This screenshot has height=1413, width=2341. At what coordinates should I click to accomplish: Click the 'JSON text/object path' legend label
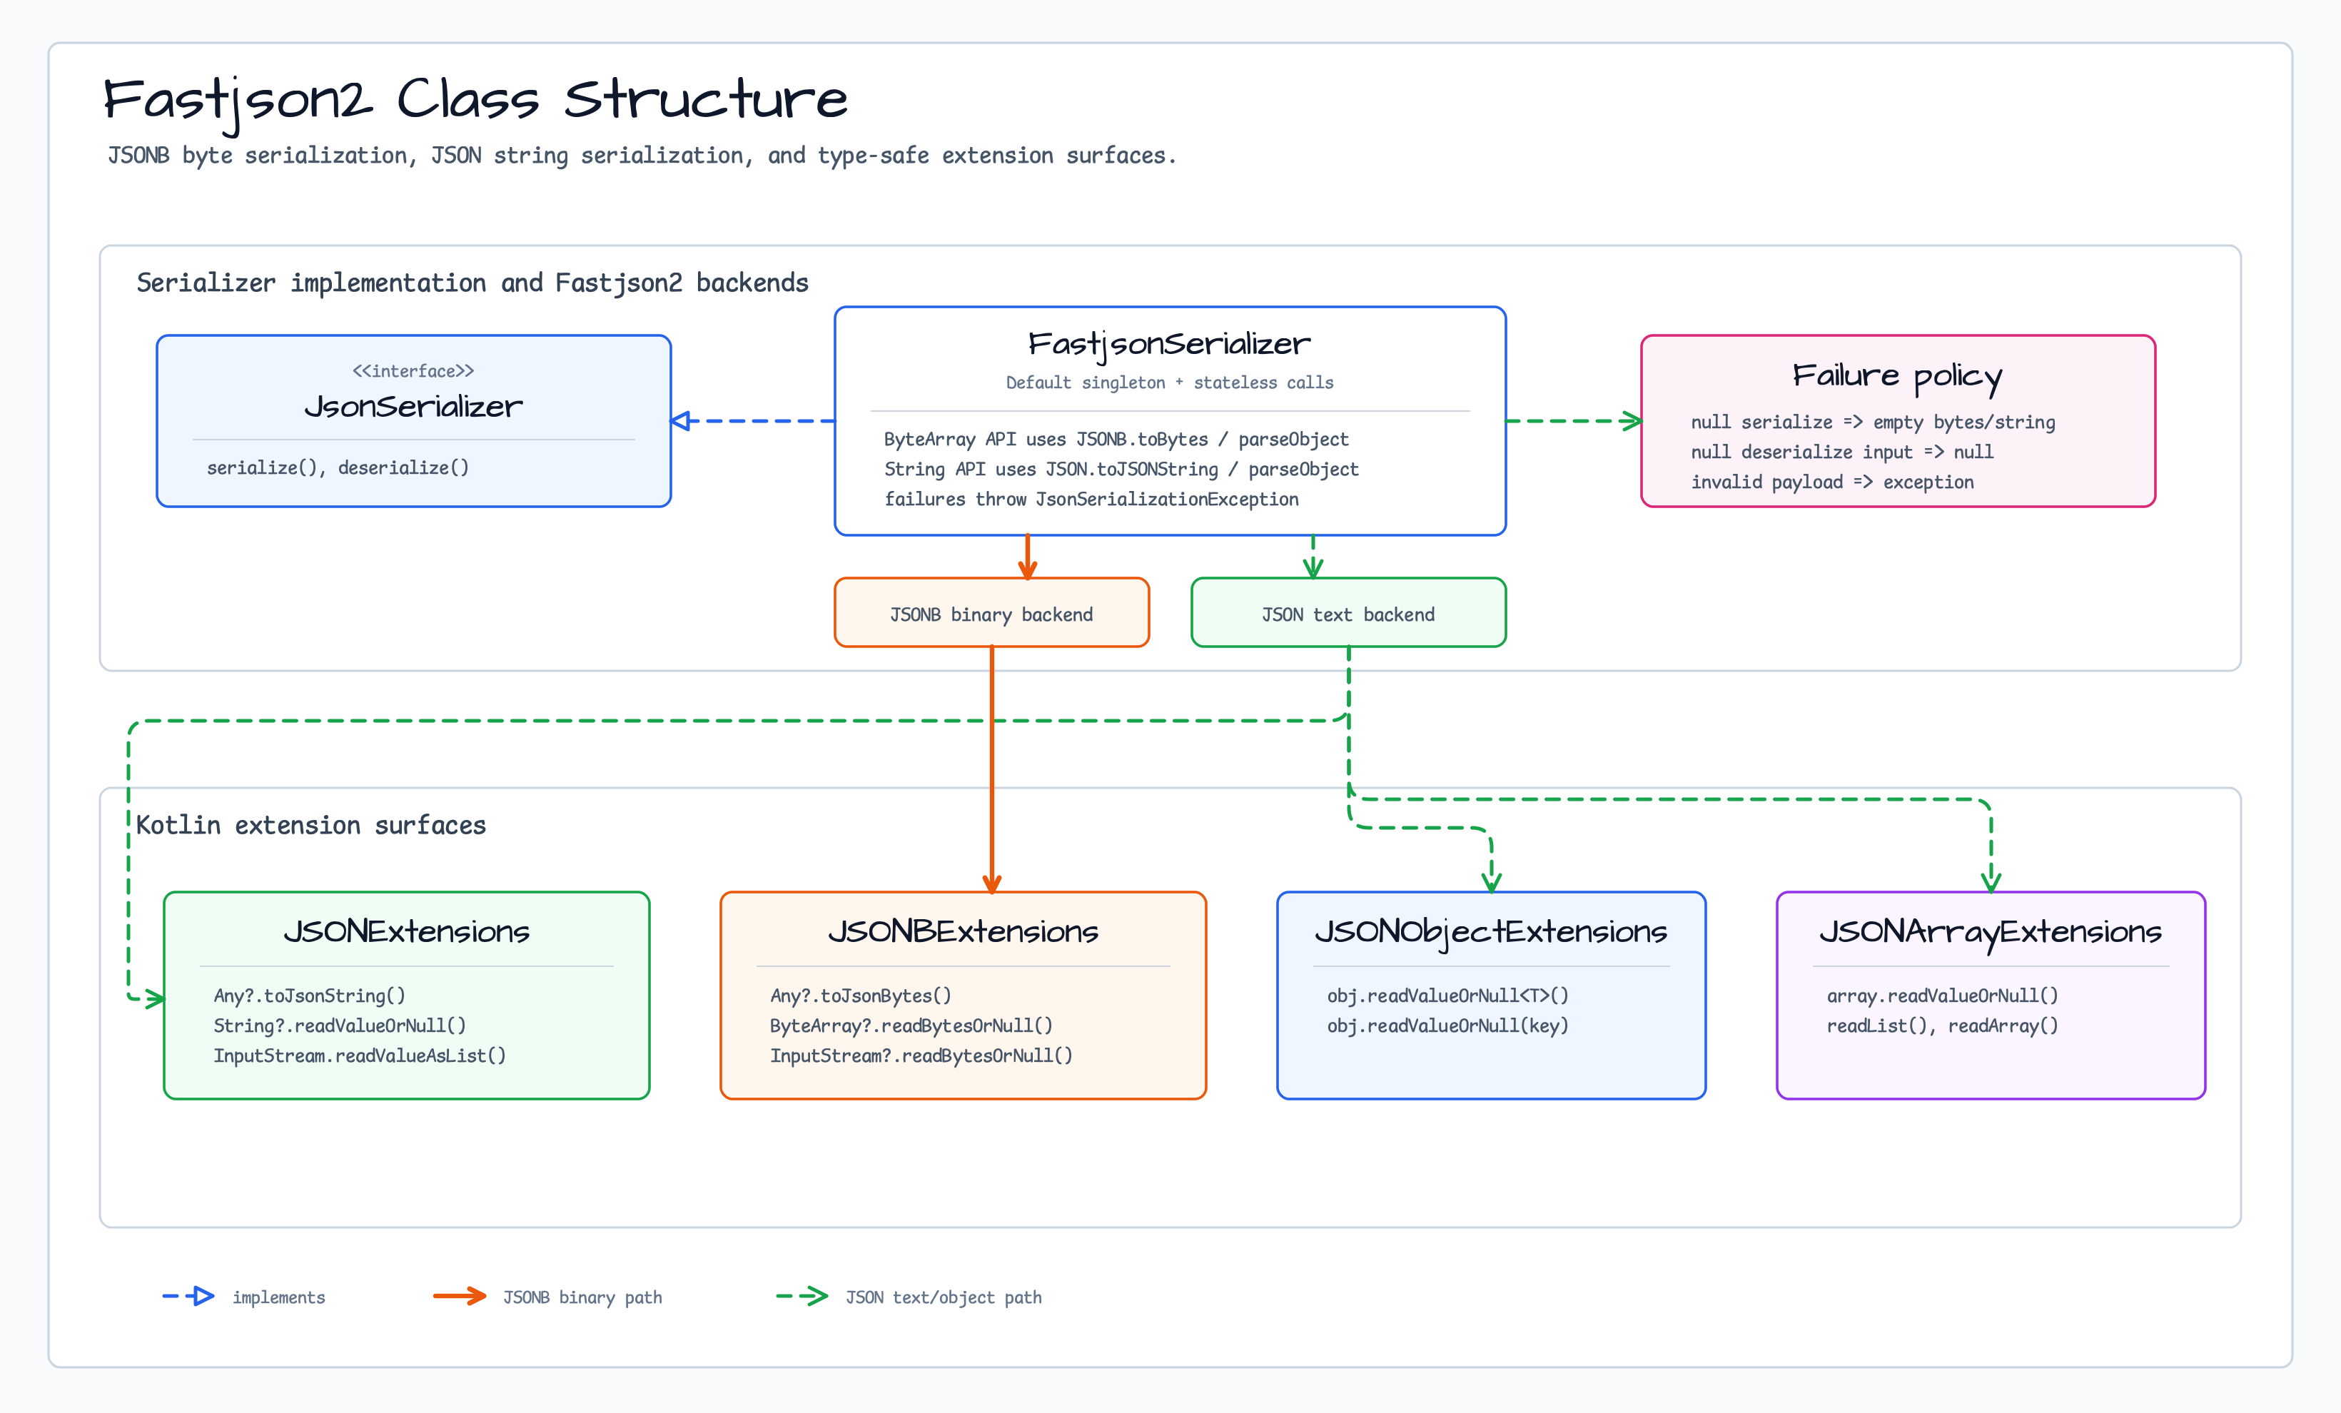pos(944,1298)
